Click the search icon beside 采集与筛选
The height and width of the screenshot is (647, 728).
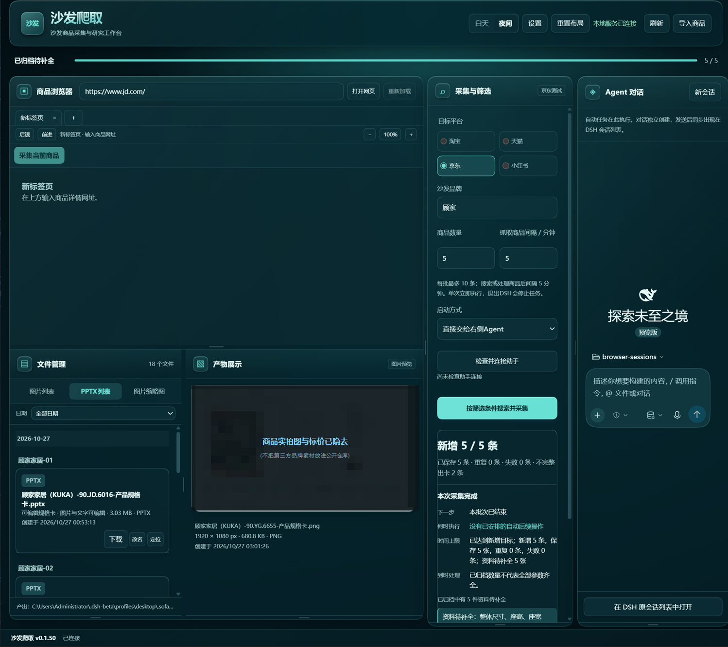443,91
